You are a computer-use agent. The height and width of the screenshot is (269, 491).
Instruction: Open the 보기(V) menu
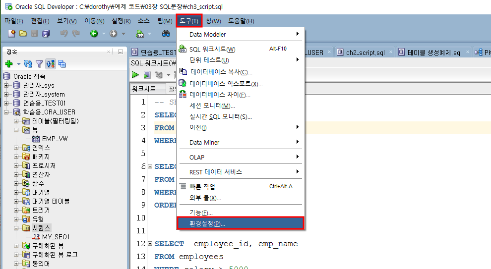66,21
